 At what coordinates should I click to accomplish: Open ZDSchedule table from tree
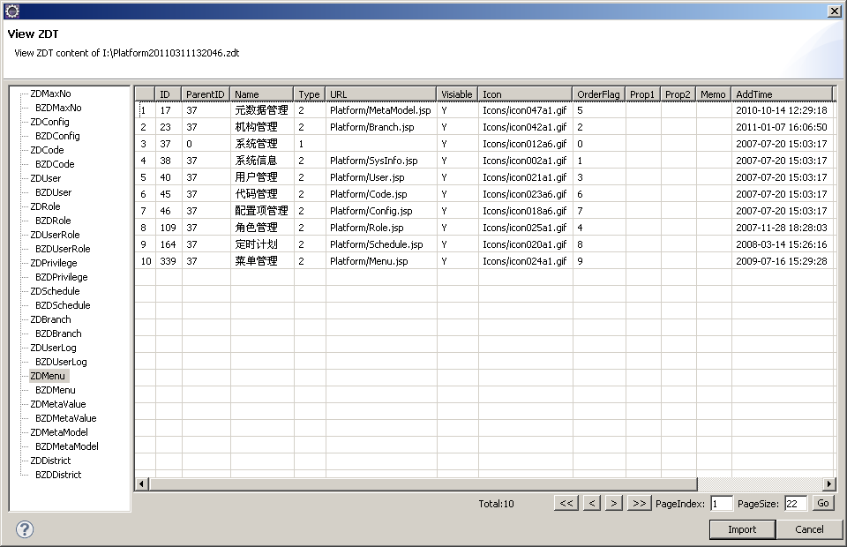pyautogui.click(x=55, y=291)
